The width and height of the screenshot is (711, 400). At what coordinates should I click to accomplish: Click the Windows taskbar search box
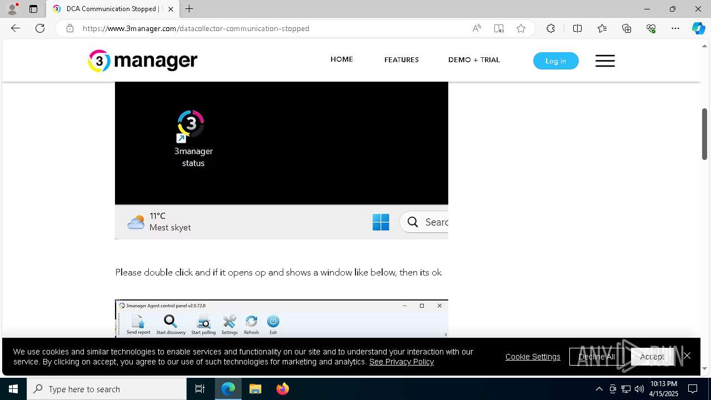coord(107,389)
